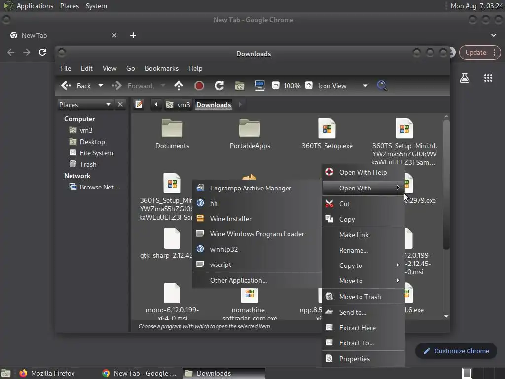Stop loading with the red stop icon

click(x=199, y=86)
